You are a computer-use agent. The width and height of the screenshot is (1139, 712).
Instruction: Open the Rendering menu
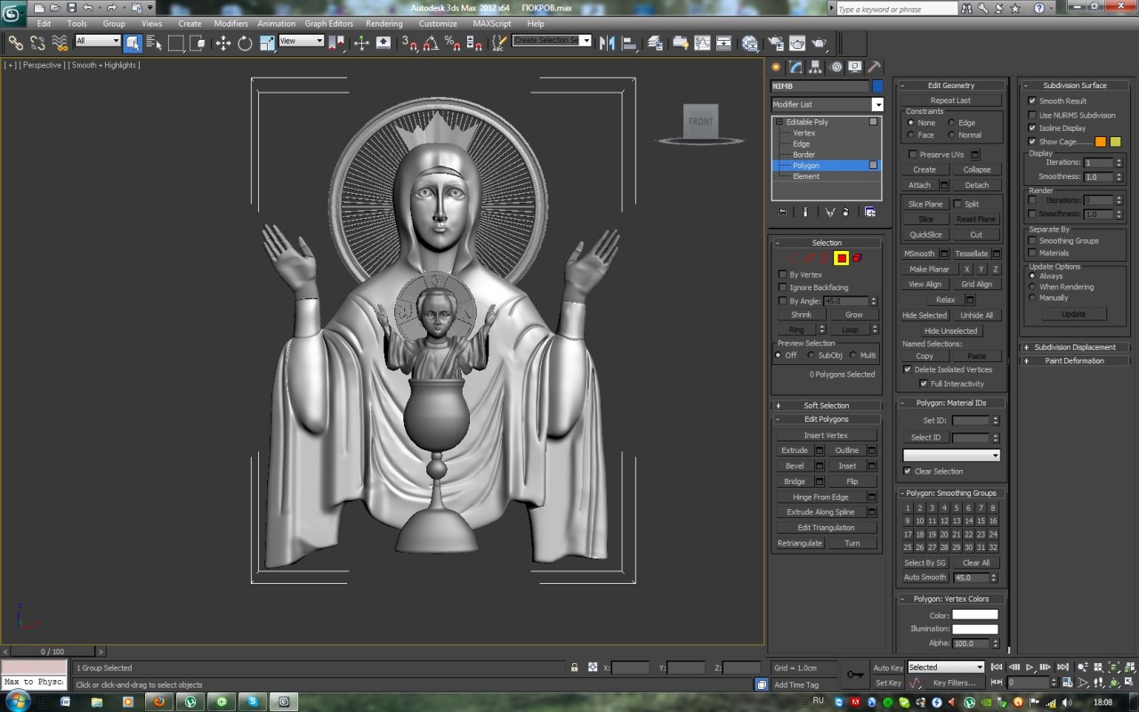click(x=384, y=23)
